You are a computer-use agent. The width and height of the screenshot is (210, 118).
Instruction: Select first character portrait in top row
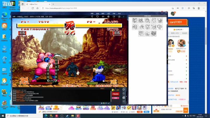point(135,20)
